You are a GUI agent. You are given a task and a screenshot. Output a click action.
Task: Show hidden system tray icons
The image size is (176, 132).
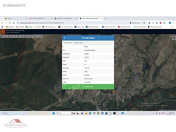(x=153, y=113)
